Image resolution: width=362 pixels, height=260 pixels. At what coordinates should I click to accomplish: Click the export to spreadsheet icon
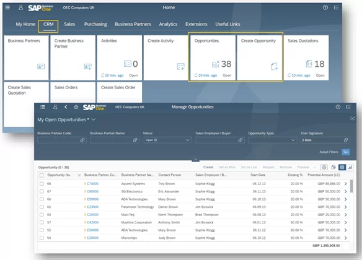333,167
